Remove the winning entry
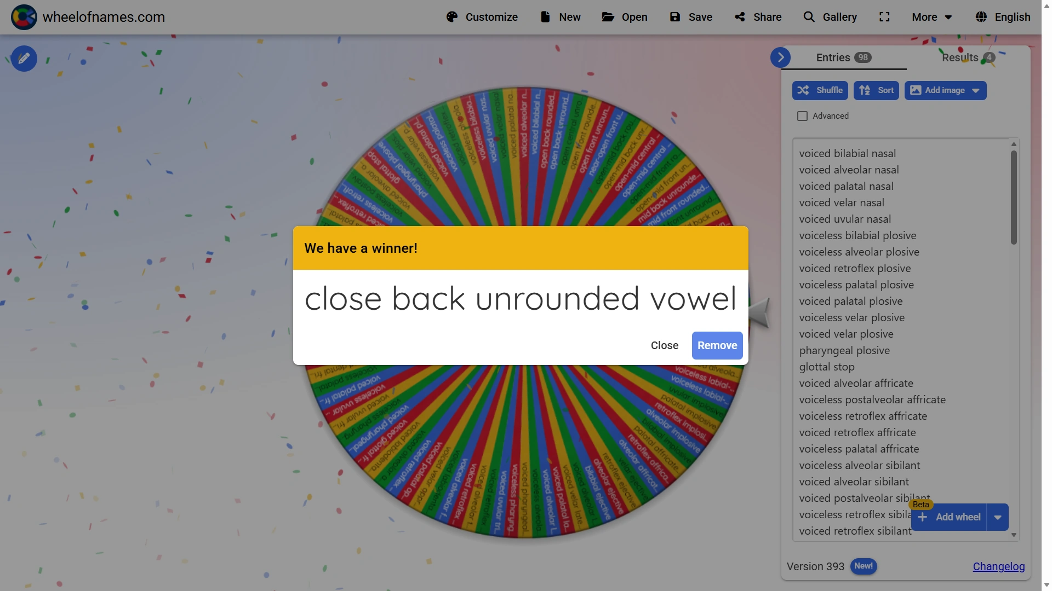This screenshot has height=591, width=1052. point(717,345)
